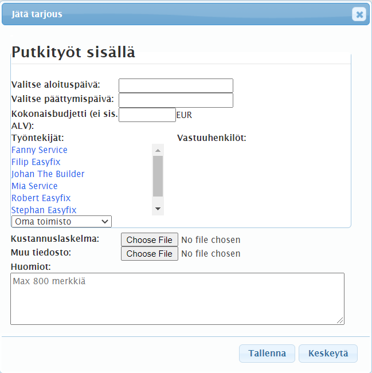Image resolution: width=372 pixels, height=373 pixels.
Task: Click the Huomiot textarea resize handle
Action: 341,321
